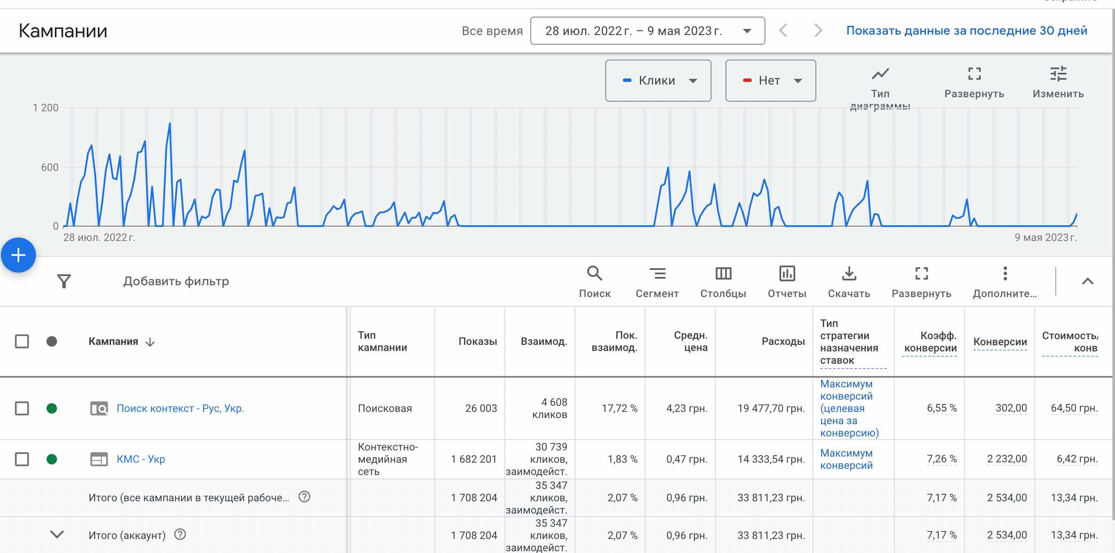Select the КМС - Укр row checkbox
1115x553 pixels.
click(x=22, y=459)
